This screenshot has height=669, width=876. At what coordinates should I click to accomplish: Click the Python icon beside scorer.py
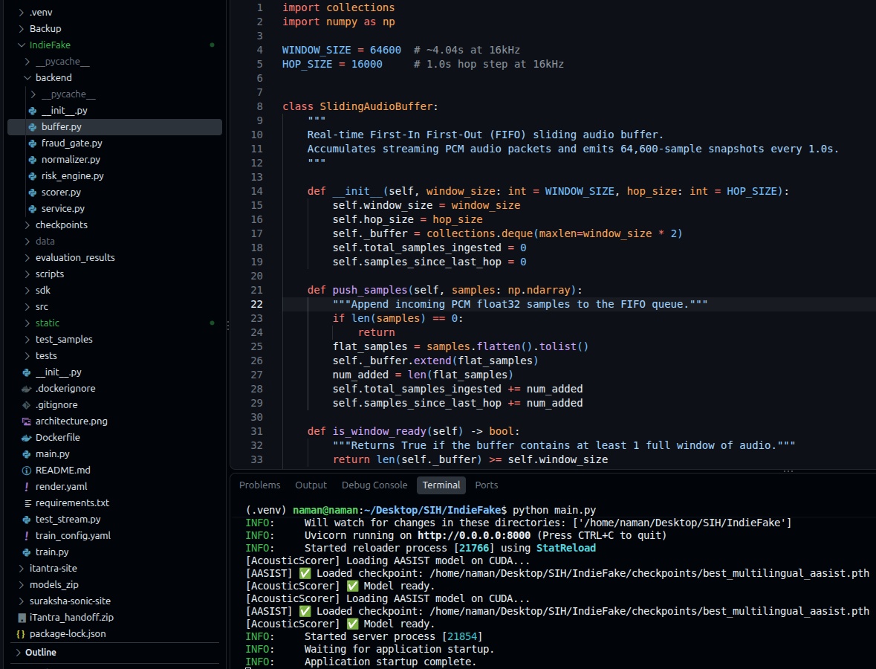(33, 193)
